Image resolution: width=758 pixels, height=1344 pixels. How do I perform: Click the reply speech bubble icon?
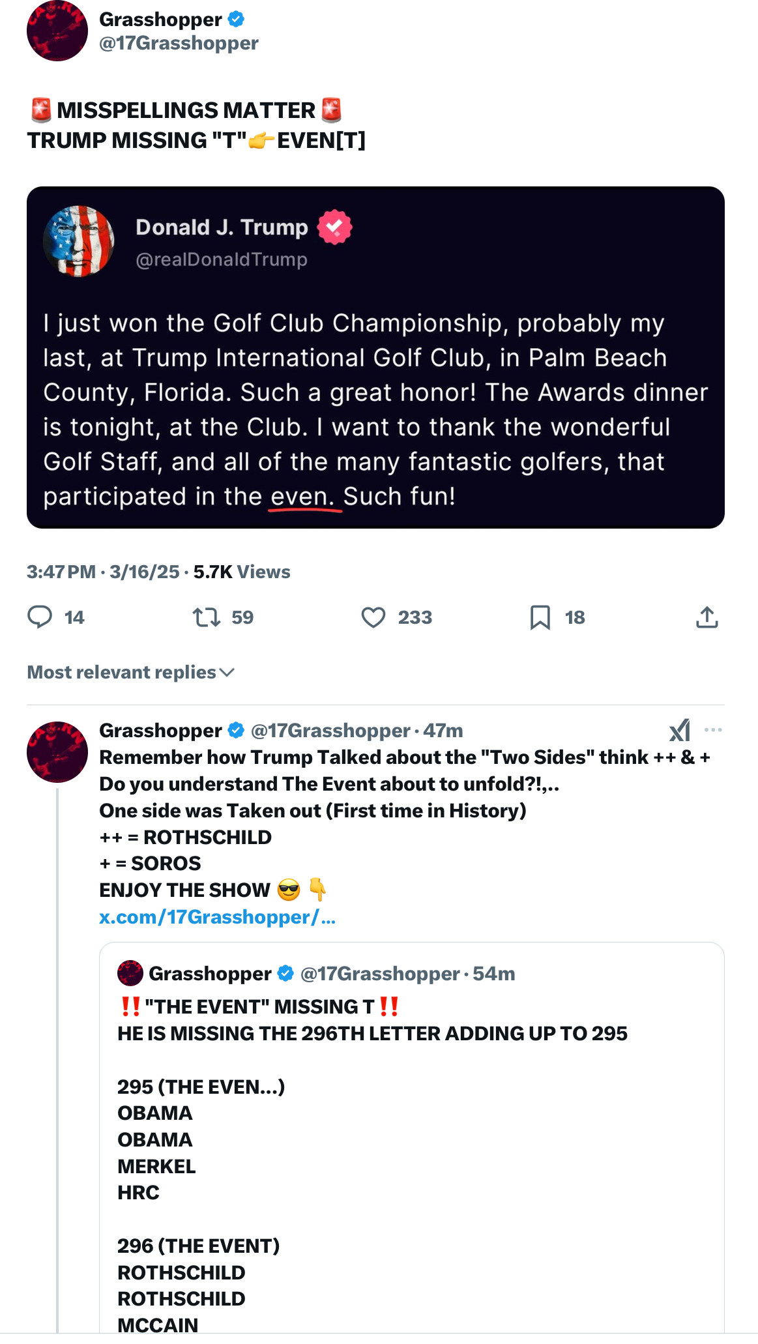[40, 617]
